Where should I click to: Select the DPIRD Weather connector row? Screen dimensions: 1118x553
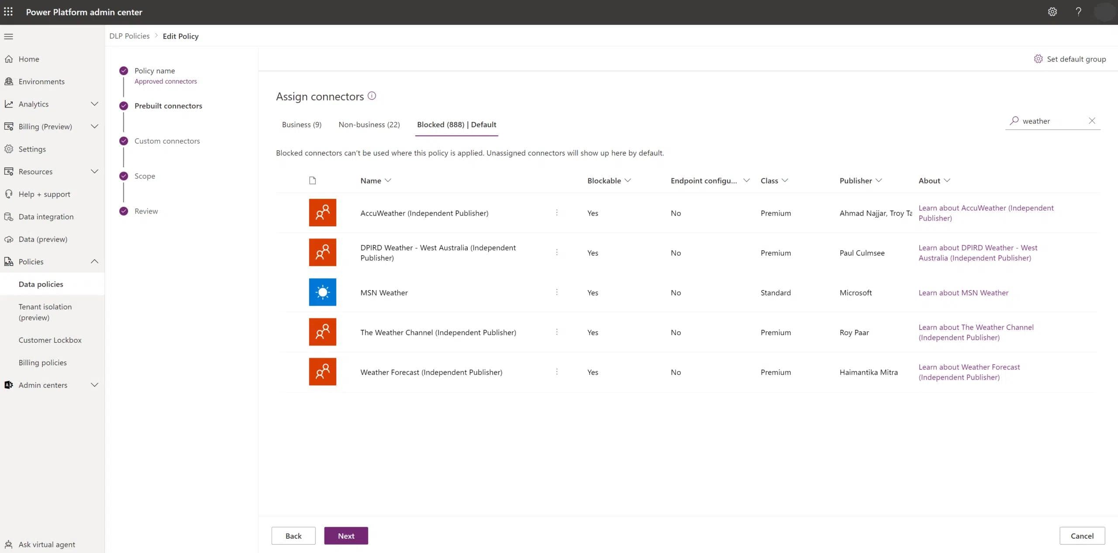point(438,252)
